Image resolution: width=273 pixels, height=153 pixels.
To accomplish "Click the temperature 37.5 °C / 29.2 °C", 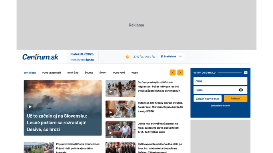I will pyautogui.click(x=144, y=57).
